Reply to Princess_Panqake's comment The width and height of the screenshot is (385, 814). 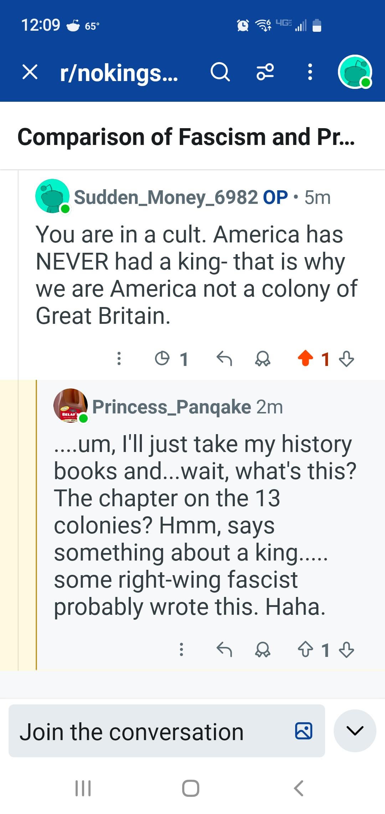(x=224, y=649)
